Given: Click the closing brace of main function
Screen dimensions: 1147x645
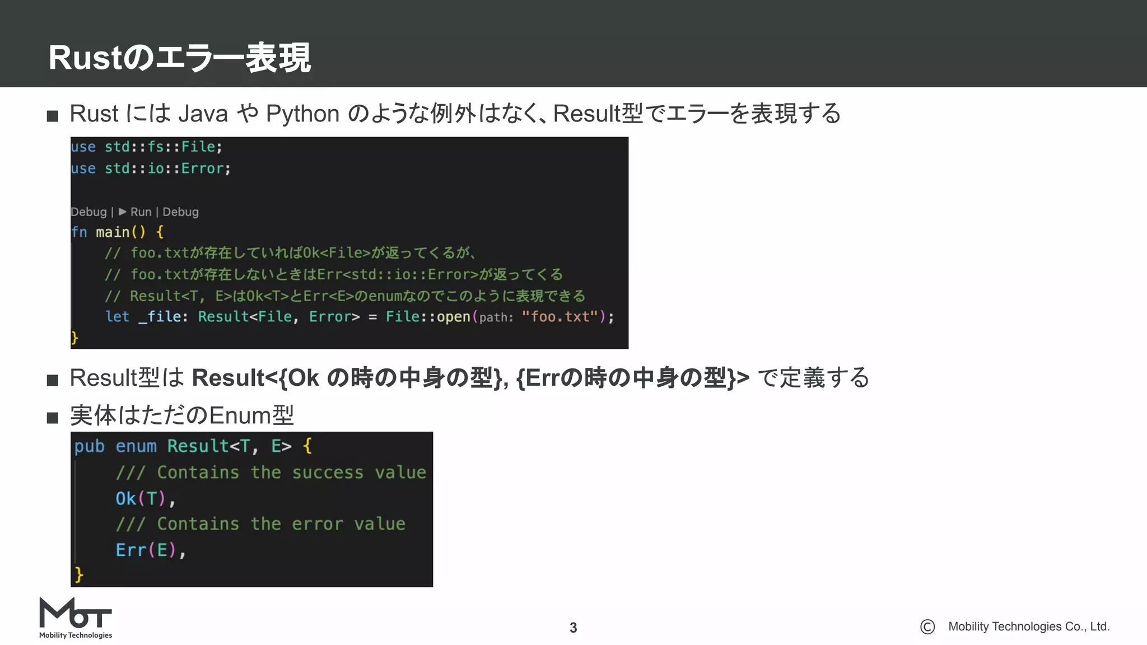Looking at the screenshot, I should point(74,338).
